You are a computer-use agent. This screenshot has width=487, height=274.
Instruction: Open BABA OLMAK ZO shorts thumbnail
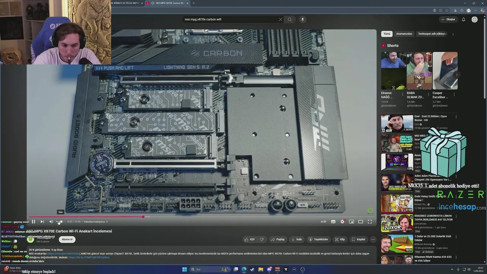[419, 71]
